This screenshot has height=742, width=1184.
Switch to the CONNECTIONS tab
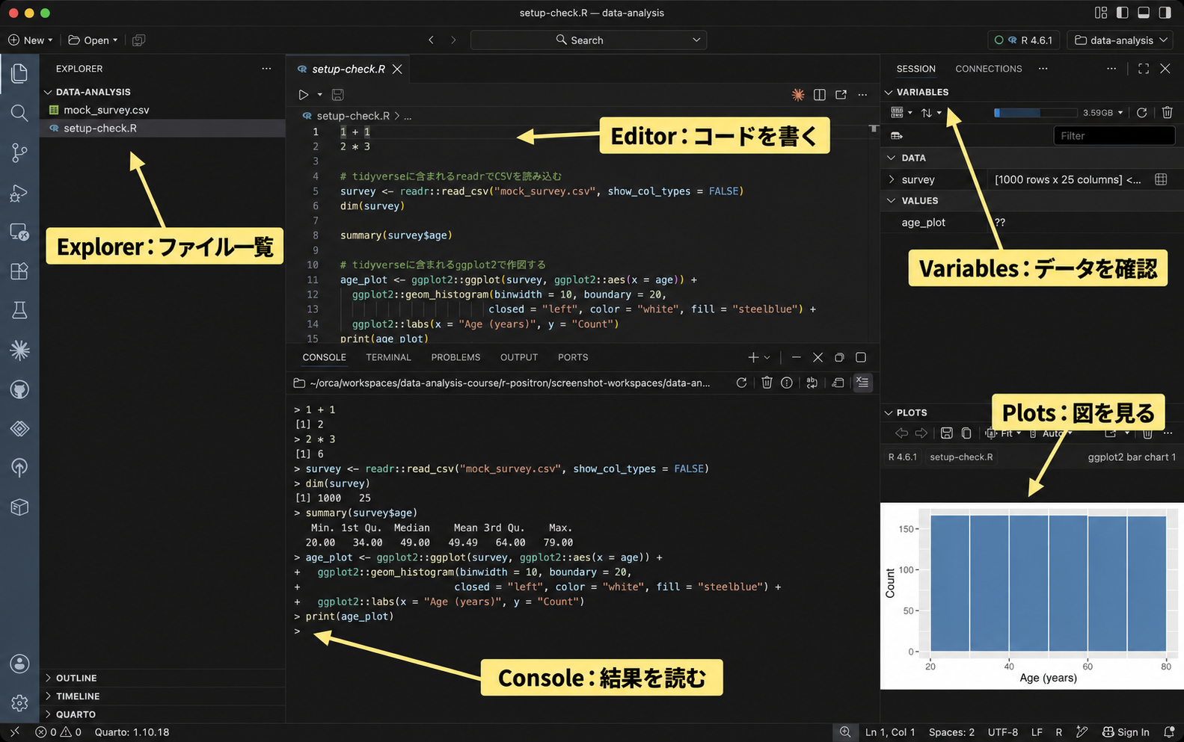tap(988, 69)
